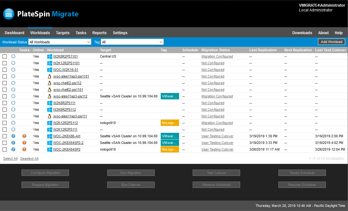Click the PlateSpin Migrate logo icon
The width and height of the screenshot is (348, 211).
(9, 14)
